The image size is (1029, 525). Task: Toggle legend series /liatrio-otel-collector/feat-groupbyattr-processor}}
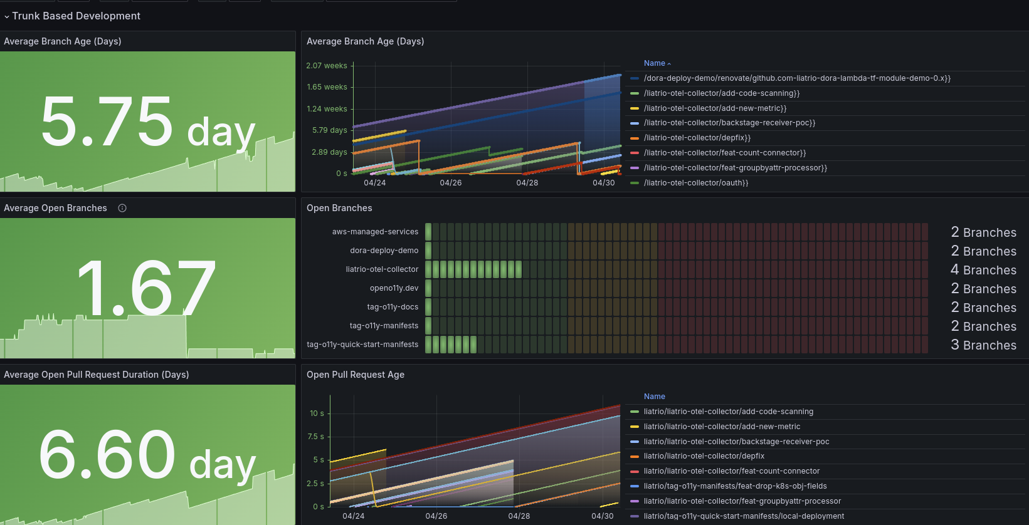click(x=736, y=168)
